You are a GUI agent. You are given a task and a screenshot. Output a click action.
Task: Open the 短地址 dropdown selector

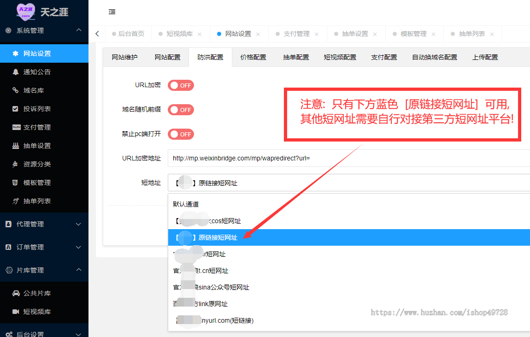(x=349, y=183)
